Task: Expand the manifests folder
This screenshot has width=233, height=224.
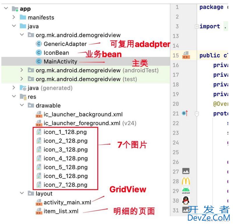Action: tap(14, 17)
